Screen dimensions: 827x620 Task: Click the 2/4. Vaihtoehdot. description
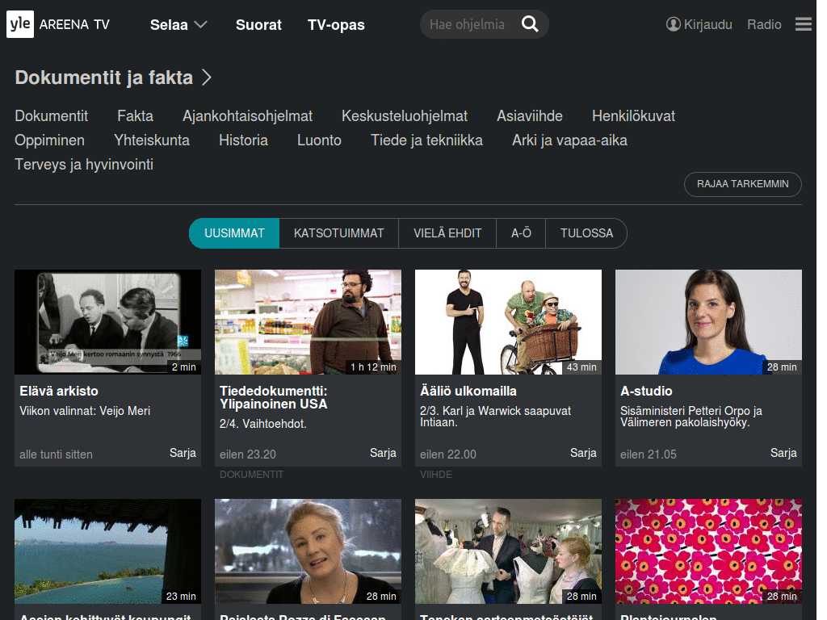coord(262,424)
